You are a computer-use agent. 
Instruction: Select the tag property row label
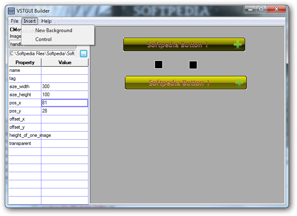click(x=25, y=79)
